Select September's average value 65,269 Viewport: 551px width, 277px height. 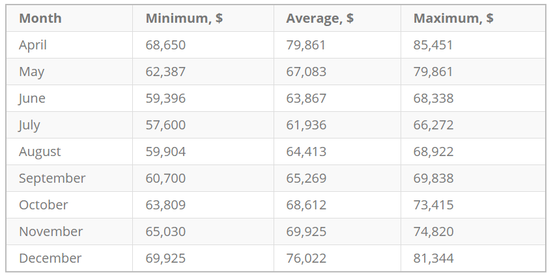[306, 178]
